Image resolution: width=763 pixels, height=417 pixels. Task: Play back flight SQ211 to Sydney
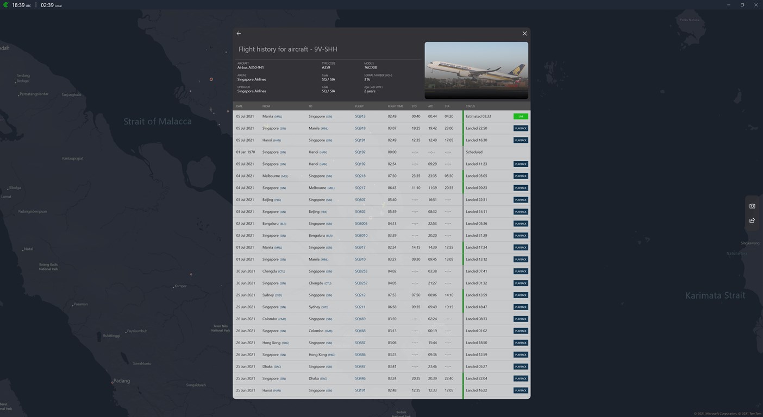pos(521,307)
